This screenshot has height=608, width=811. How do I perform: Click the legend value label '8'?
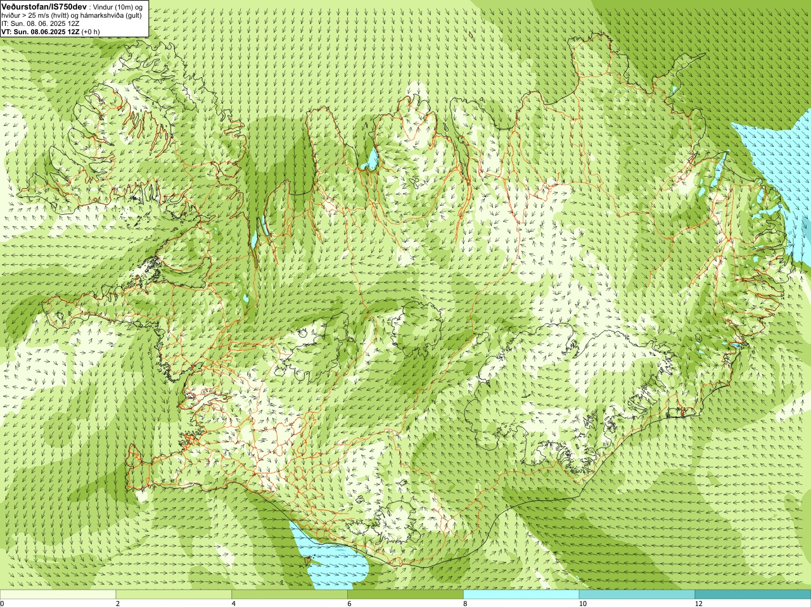[x=465, y=604]
